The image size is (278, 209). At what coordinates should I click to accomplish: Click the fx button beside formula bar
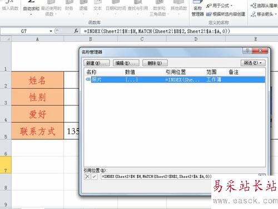(76, 31)
